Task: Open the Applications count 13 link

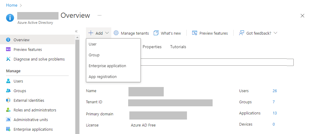Action: [x=275, y=113]
